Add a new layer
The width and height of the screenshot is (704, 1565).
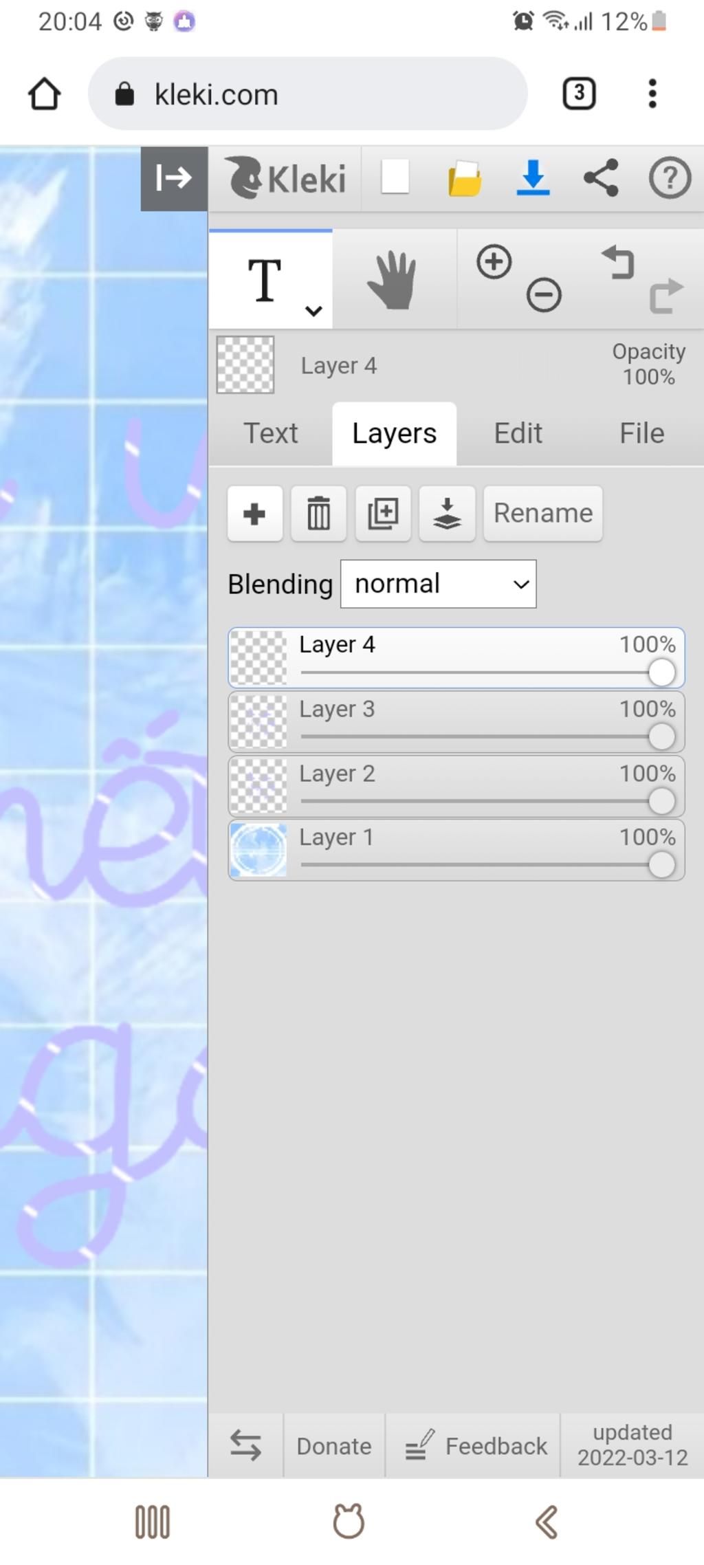[x=255, y=514]
